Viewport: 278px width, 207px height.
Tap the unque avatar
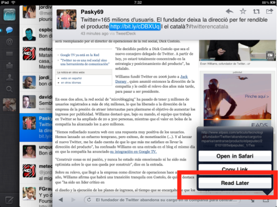pyautogui.click(x=29, y=152)
